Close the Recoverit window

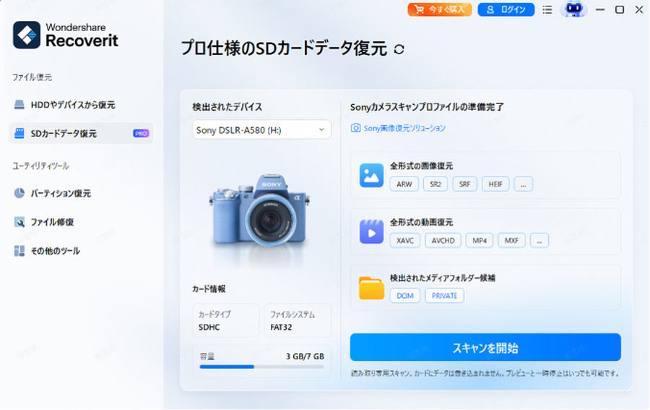pos(639,9)
